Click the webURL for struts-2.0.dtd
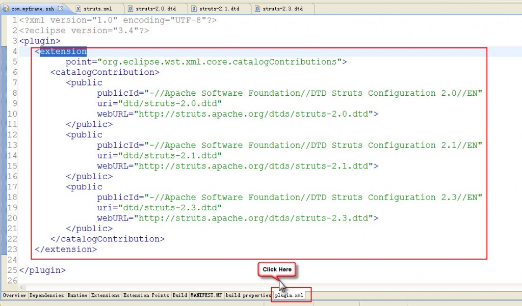Image resolution: width=522 pixels, height=306 pixels. pyautogui.click(x=238, y=114)
